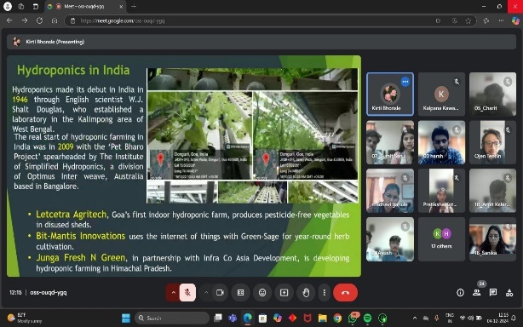Close the Meet browser tab
This screenshot has height=327, width=523.
point(121,6)
